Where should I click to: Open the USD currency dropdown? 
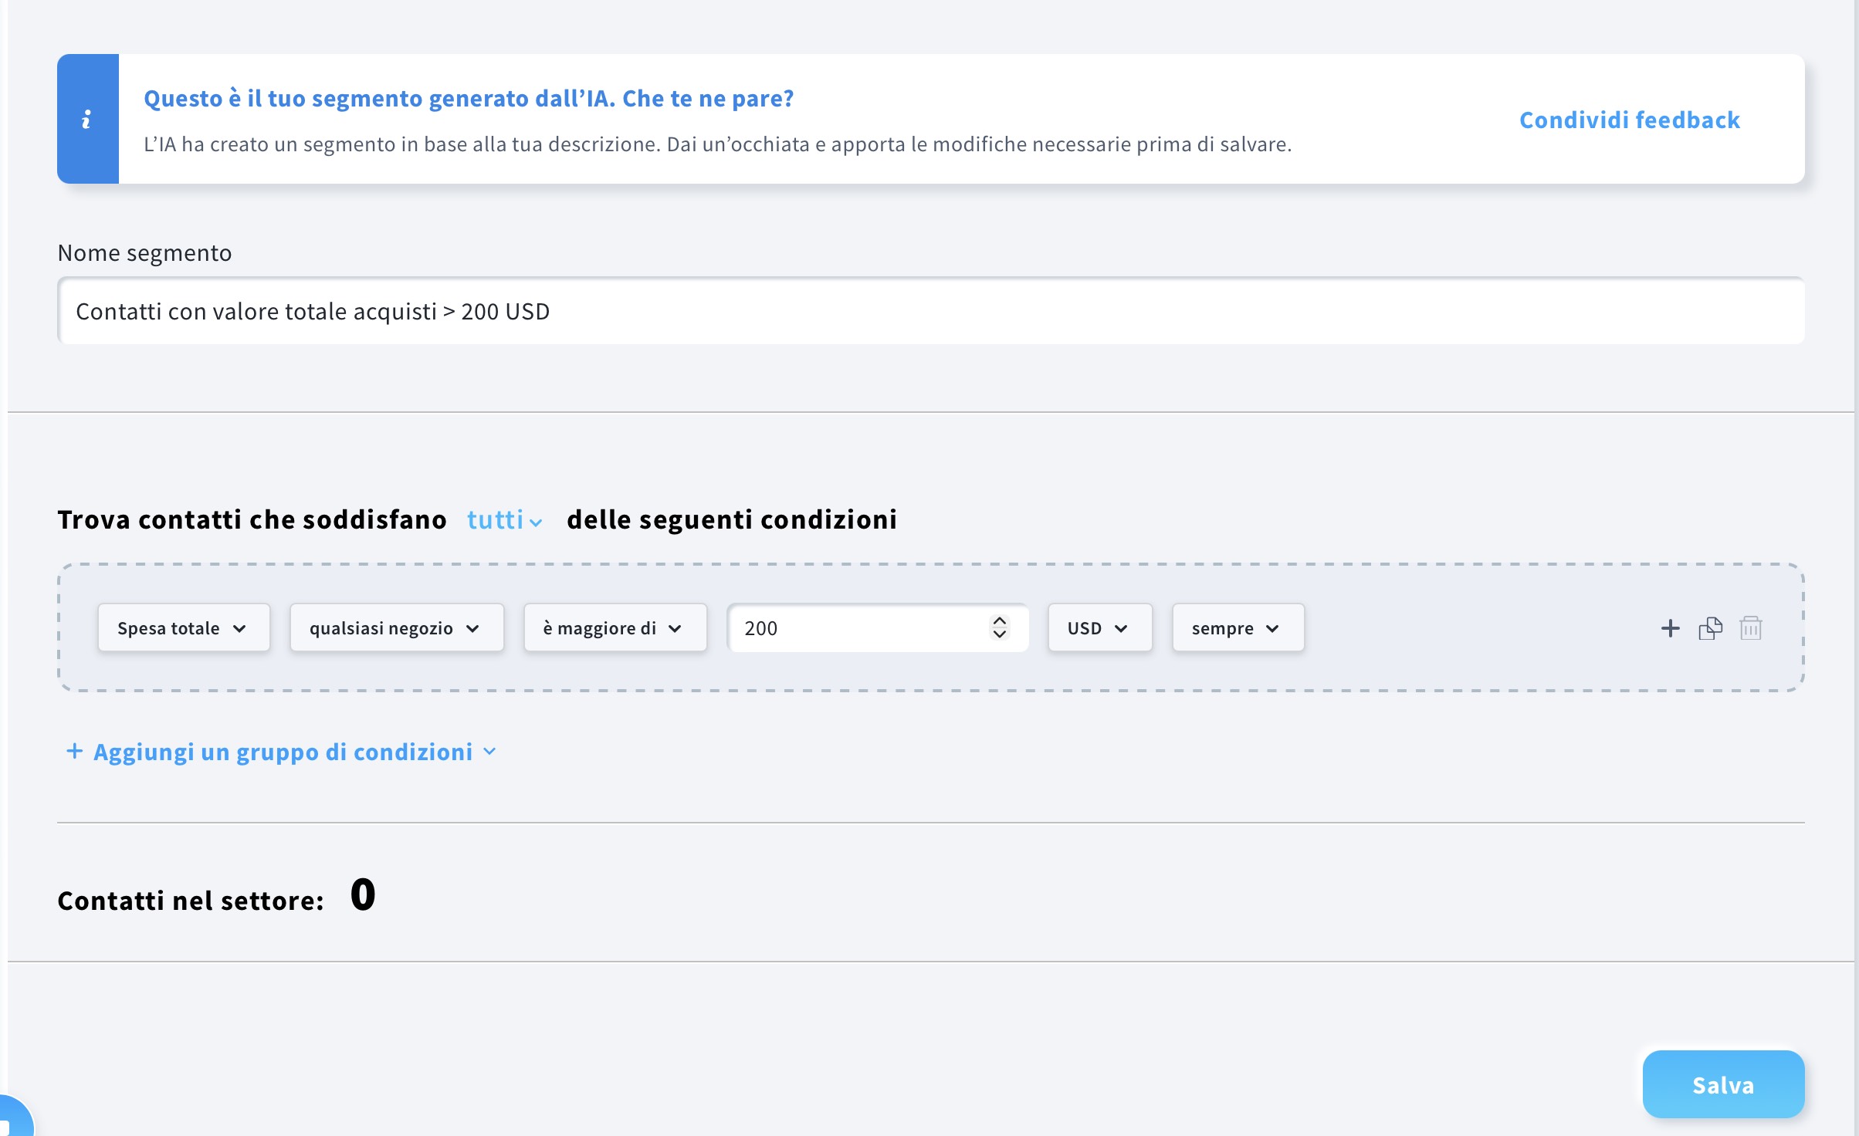coord(1099,628)
